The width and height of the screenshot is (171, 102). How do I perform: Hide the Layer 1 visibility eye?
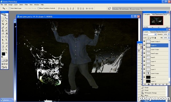click(144, 77)
